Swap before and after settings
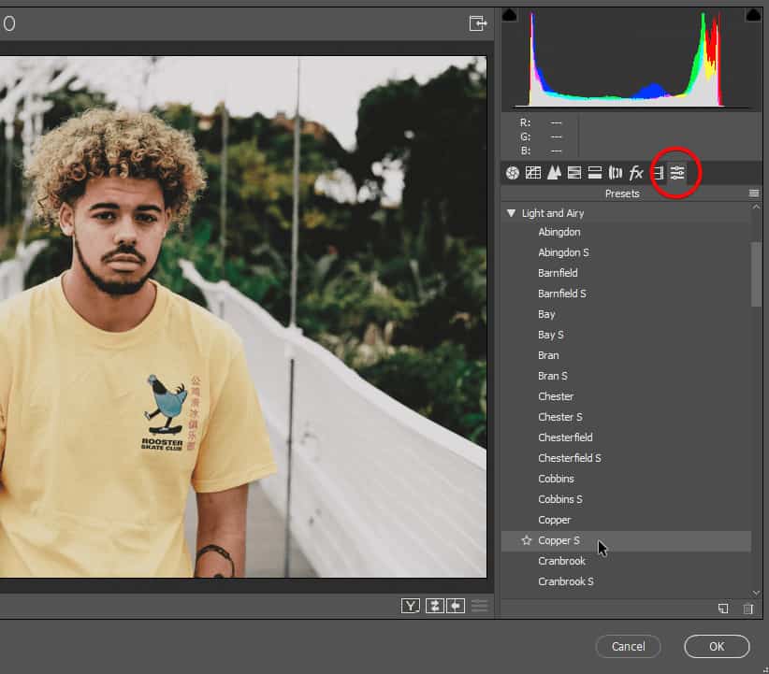The width and height of the screenshot is (769, 674). tap(434, 606)
